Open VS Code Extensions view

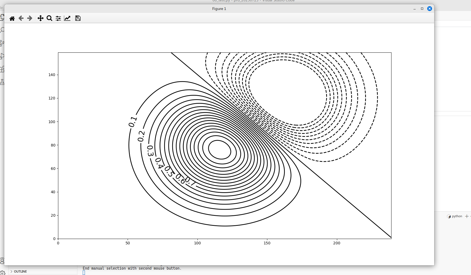[2, 69]
